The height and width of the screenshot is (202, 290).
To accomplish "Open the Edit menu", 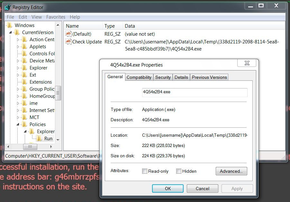I will coord(23,17).
